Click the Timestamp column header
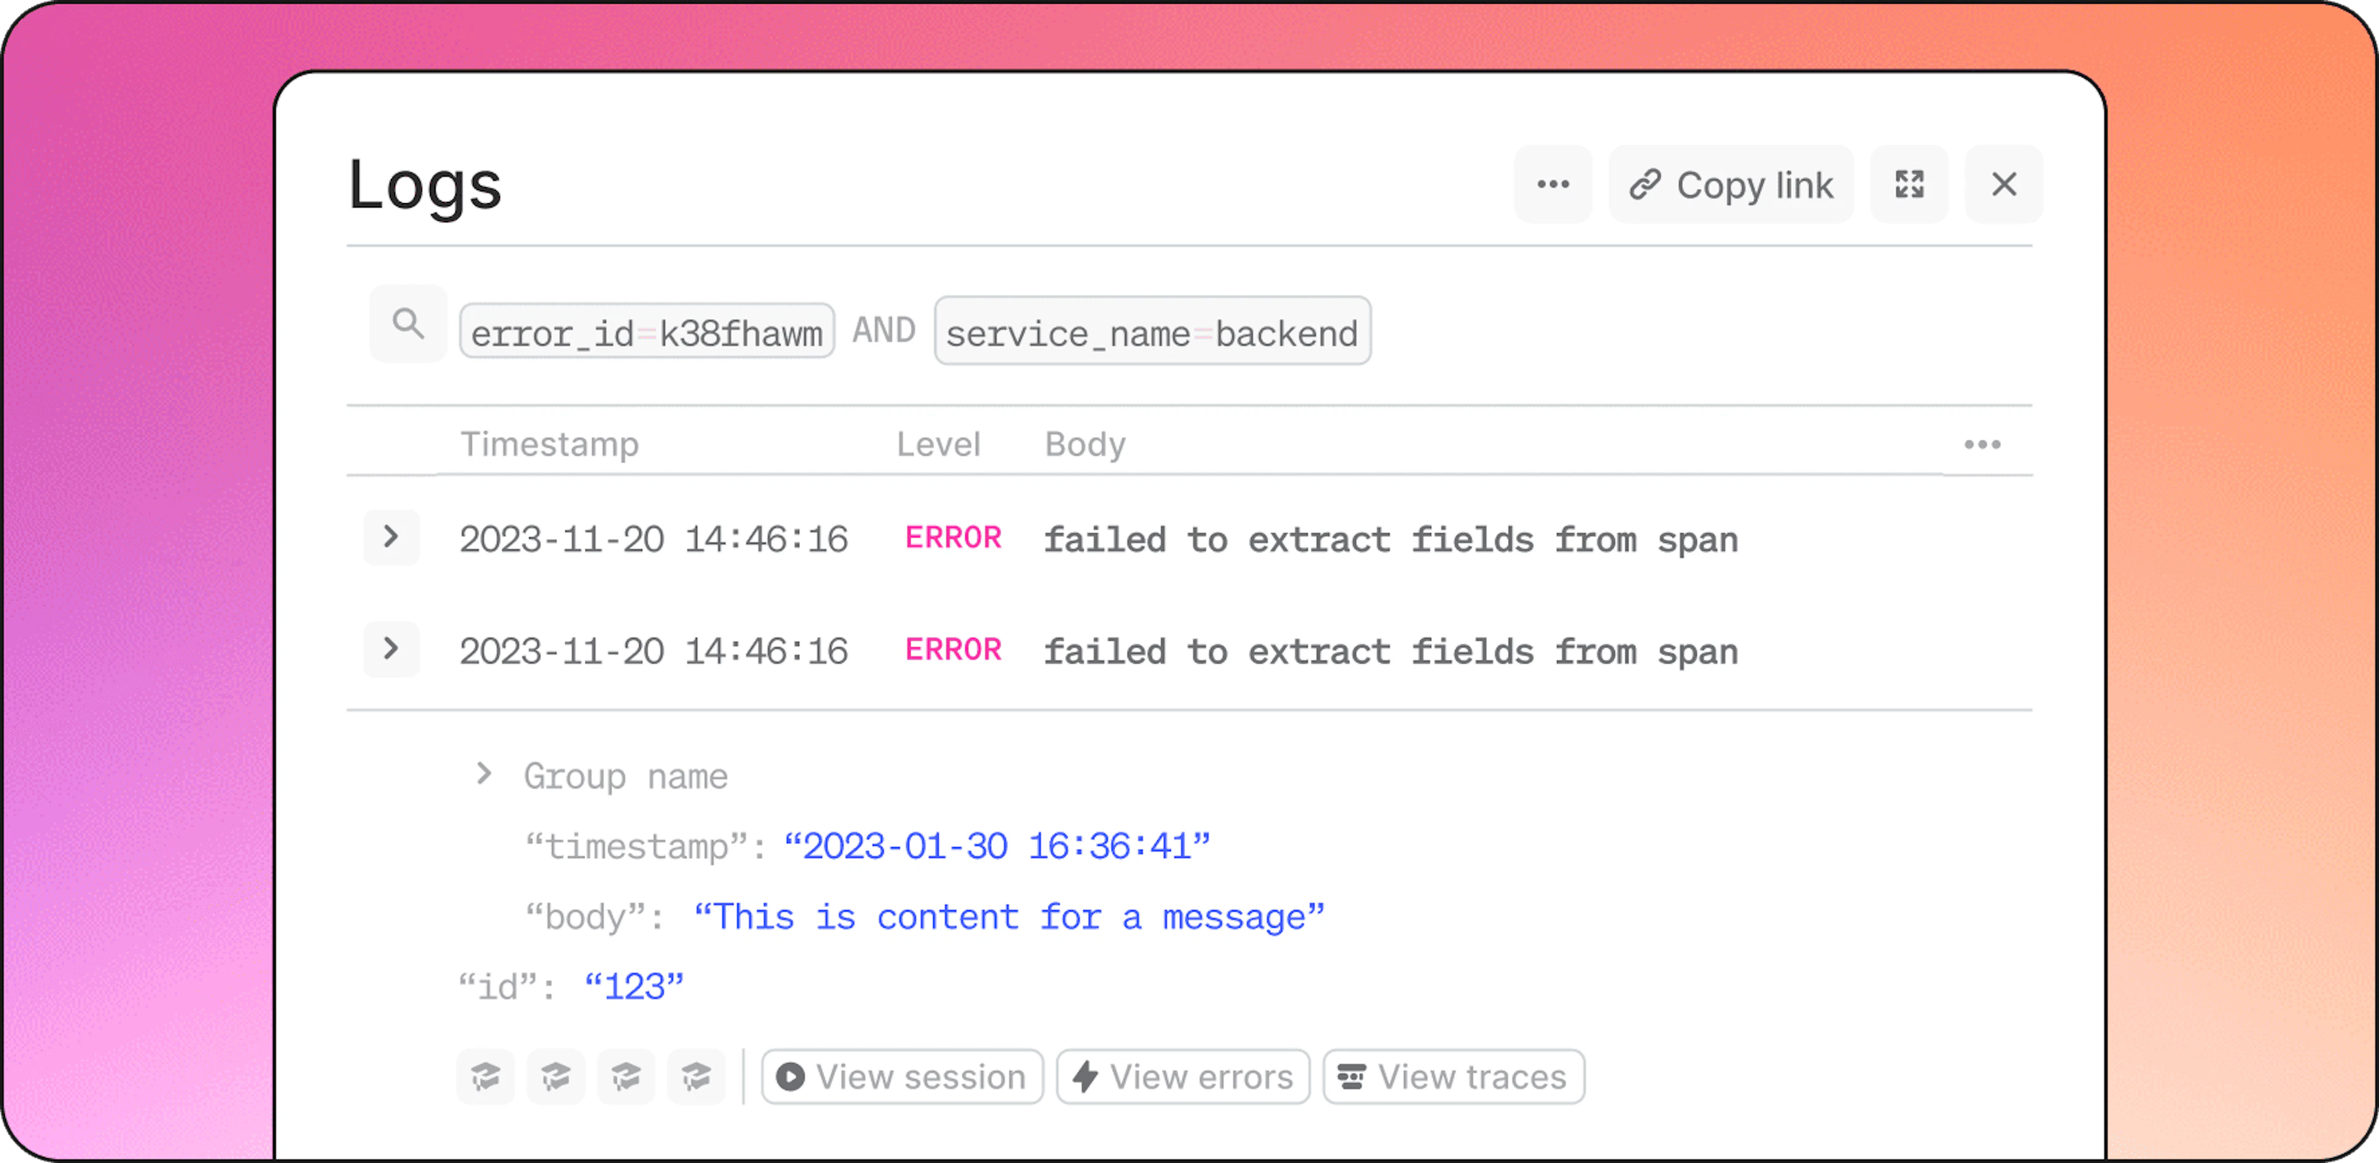The width and height of the screenshot is (2379, 1163). coord(550,445)
